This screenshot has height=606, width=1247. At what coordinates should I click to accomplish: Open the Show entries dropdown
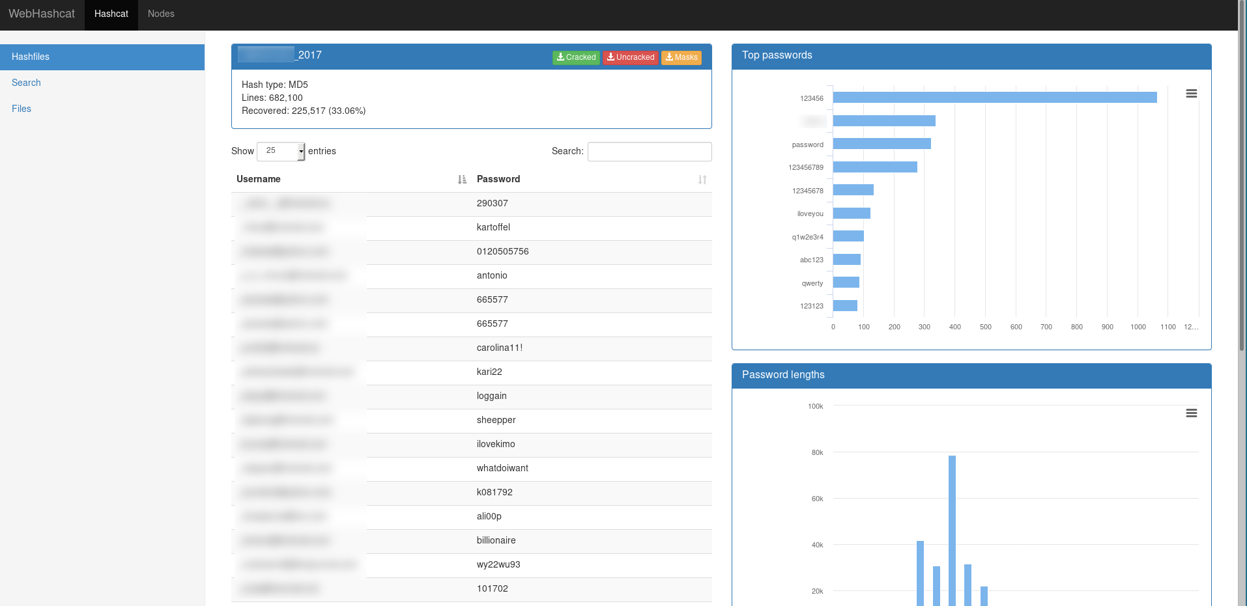[280, 151]
